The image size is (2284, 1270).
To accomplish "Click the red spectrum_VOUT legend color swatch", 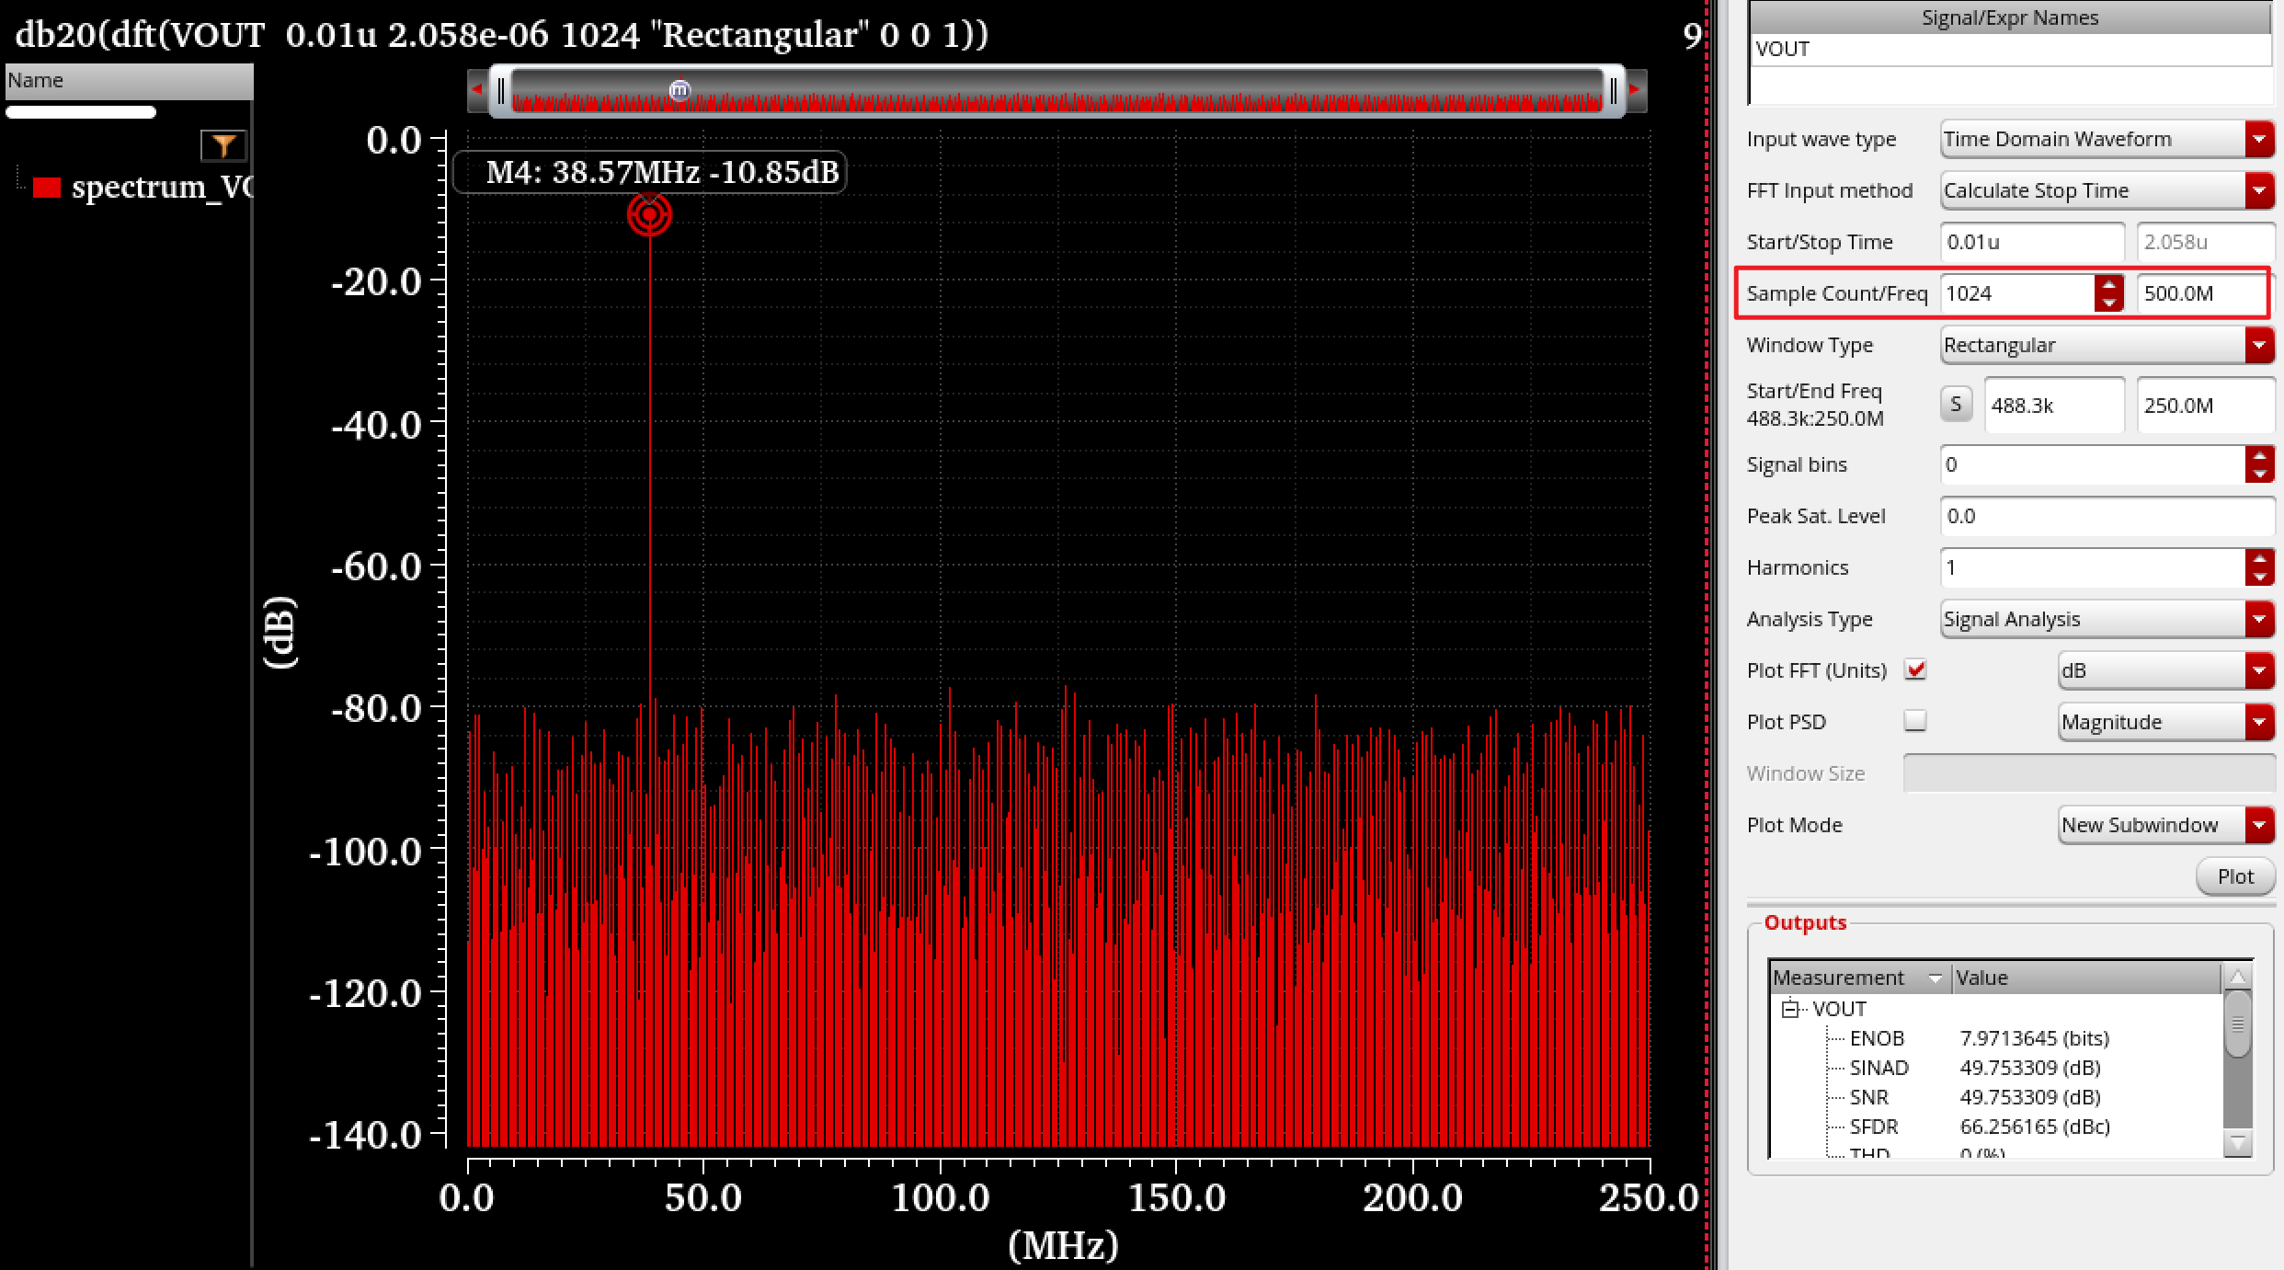I will pos(47,188).
